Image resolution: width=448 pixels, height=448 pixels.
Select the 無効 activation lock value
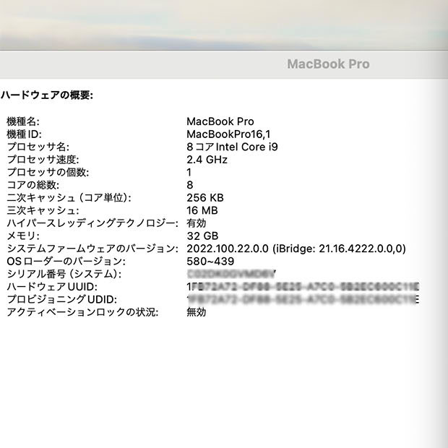[197, 312]
